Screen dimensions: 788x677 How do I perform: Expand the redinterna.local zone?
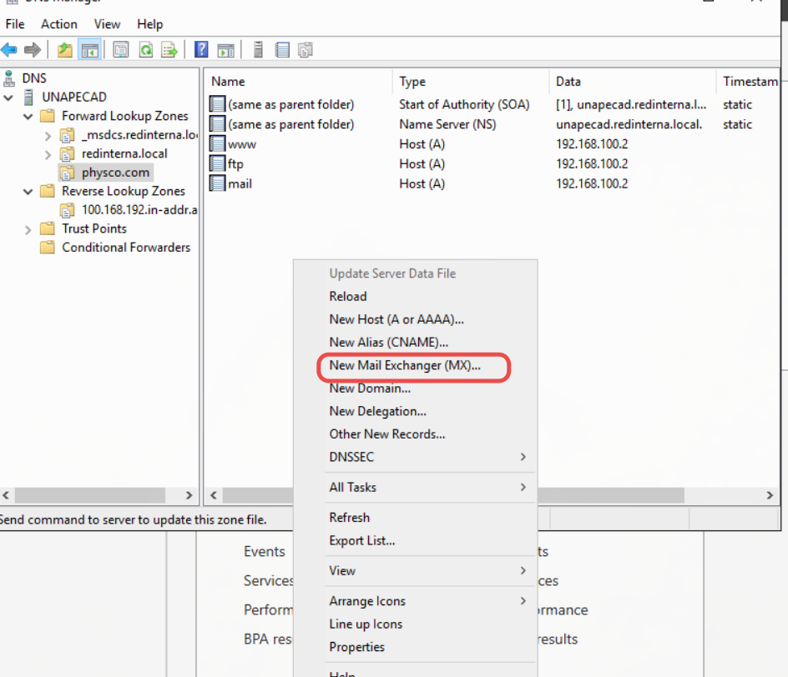pyautogui.click(x=48, y=154)
